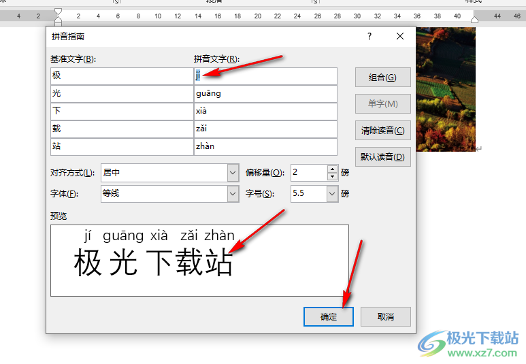Screen dimensions: 526x364
Task: Click the 字号 value field
Action: tap(309, 194)
